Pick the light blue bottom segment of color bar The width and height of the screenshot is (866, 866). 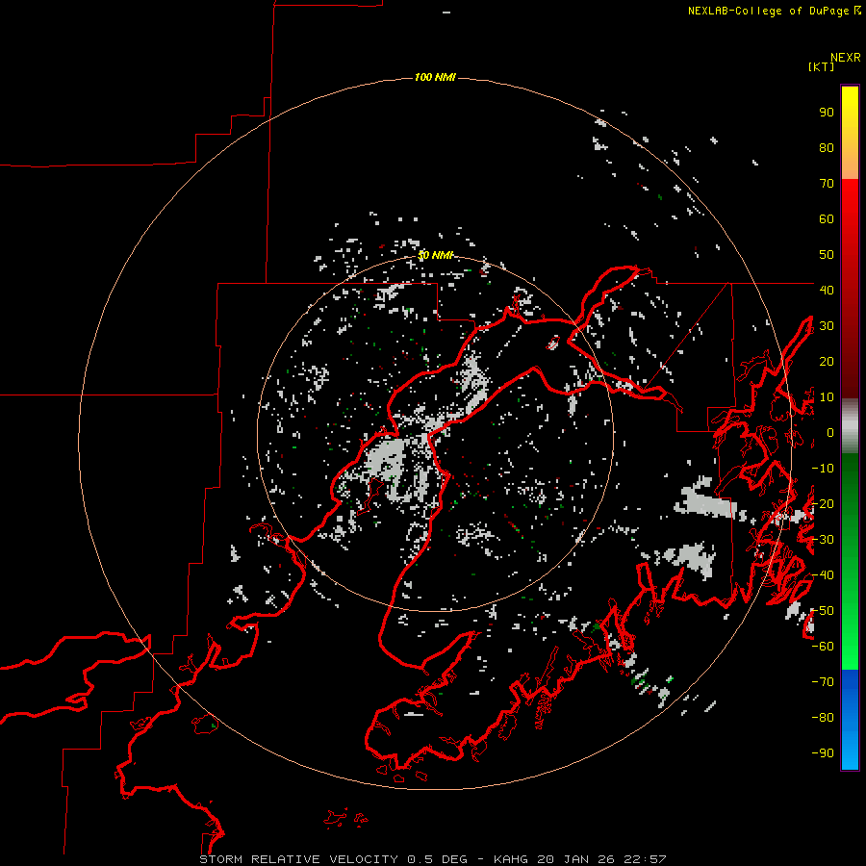click(850, 751)
